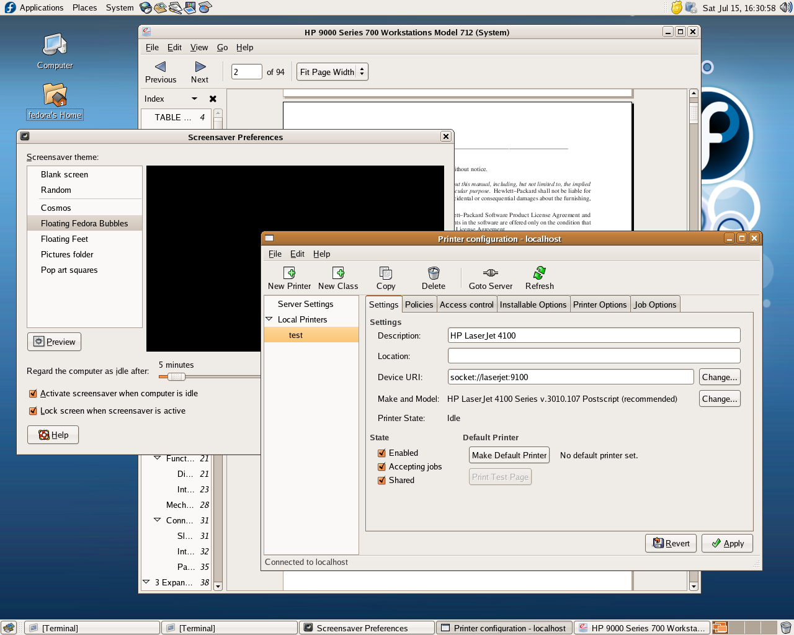The image size is (794, 635).
Task: Click the page number field in viewer
Action: [246, 72]
